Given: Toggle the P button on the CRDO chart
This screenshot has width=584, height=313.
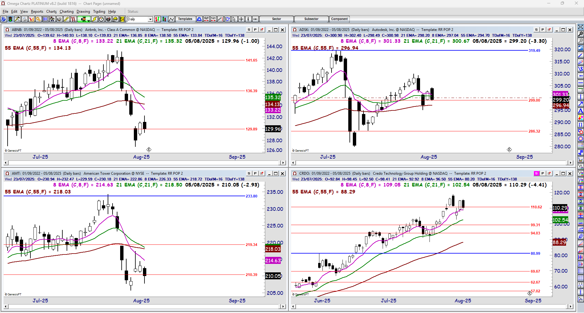Looking at the screenshot, I should pos(543,173).
